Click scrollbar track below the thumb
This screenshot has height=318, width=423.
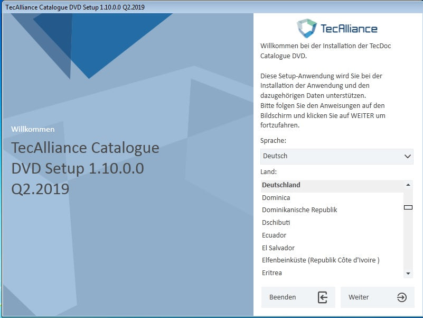[408, 243]
